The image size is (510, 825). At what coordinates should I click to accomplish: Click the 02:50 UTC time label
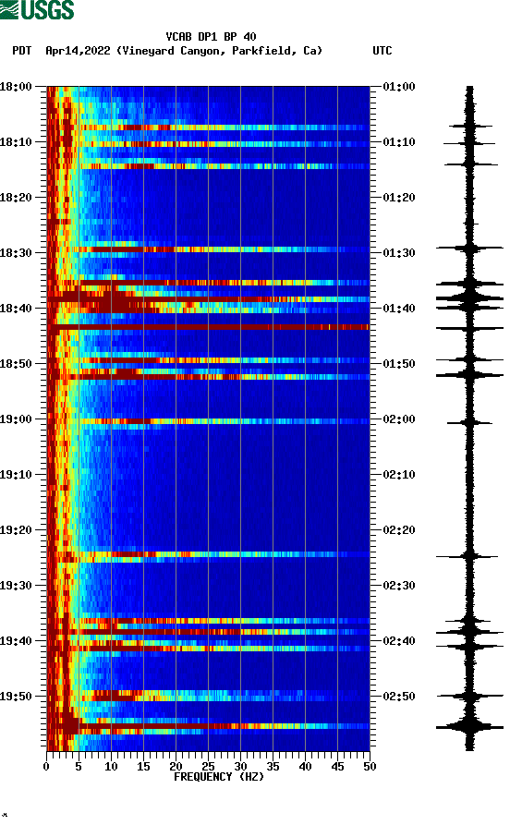(399, 696)
